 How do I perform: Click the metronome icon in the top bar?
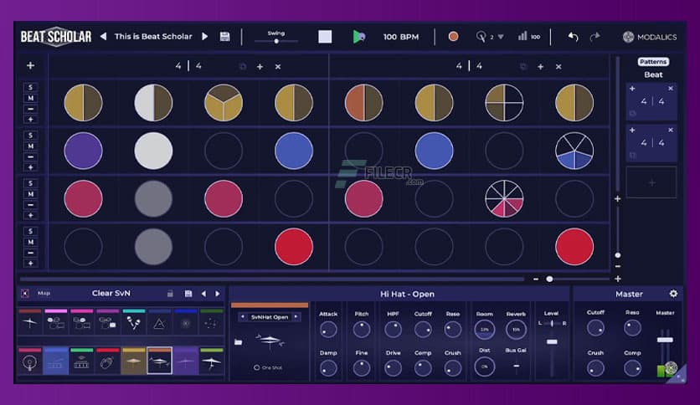pos(481,37)
